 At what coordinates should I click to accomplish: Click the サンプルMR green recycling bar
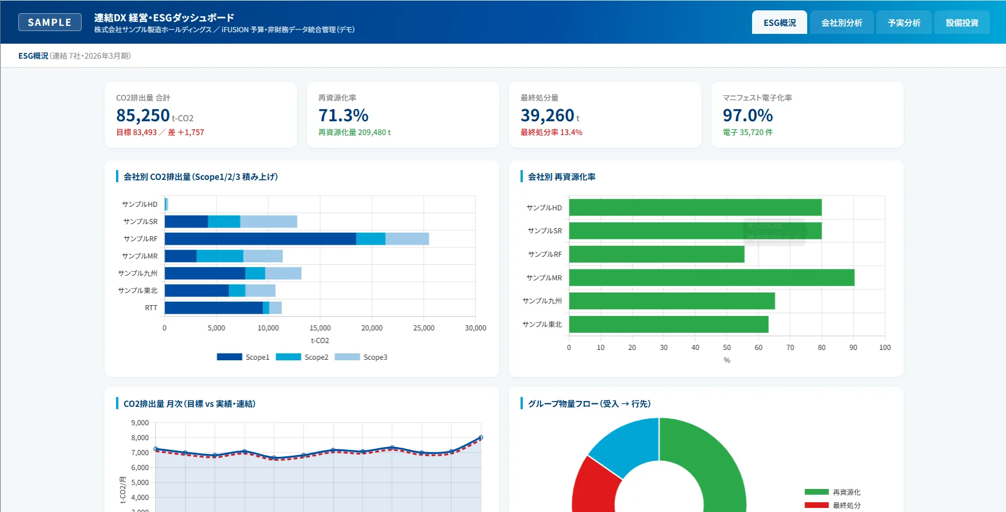tap(711, 278)
